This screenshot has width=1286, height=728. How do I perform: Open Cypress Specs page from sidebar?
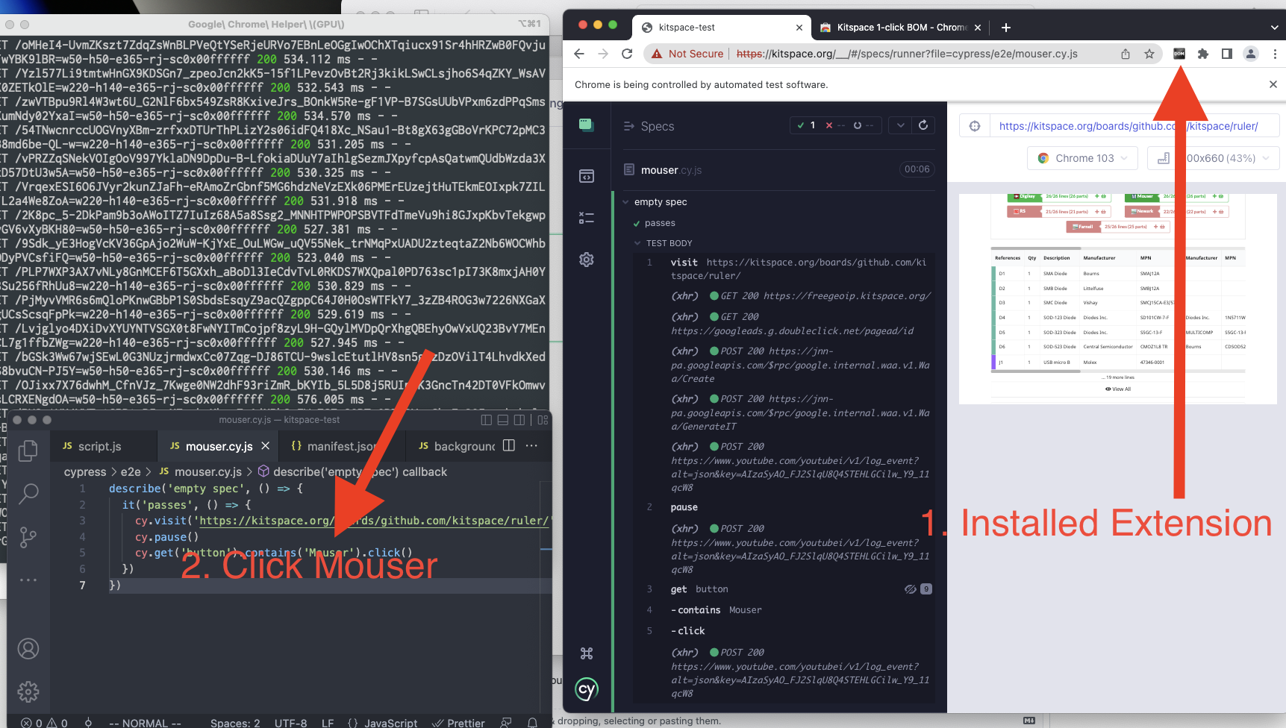point(587,176)
